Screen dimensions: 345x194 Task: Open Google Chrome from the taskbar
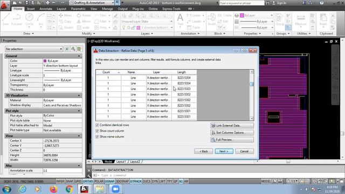[x=70, y=189]
